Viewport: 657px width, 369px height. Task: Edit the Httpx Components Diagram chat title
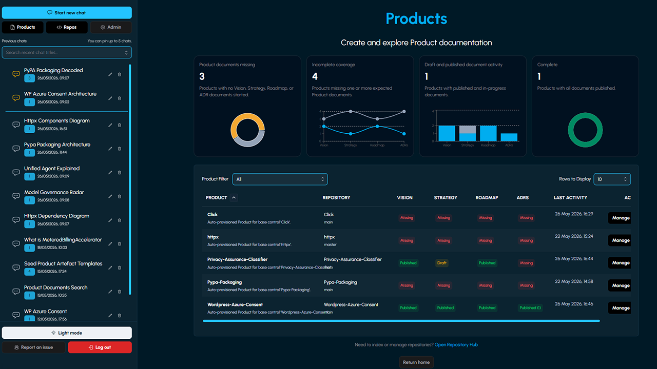click(x=110, y=125)
